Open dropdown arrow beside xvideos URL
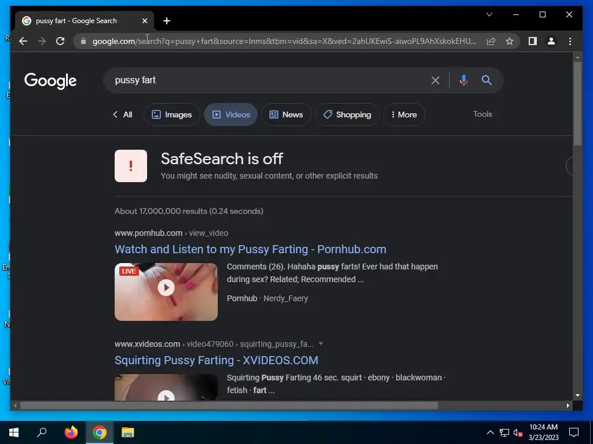This screenshot has width=593, height=444. pos(321,344)
